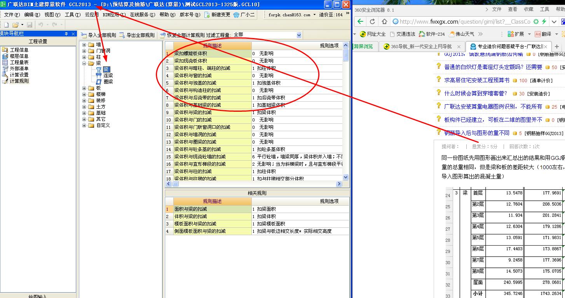Viewport: 565px width, 298px height.
Task: Expand the 自定义 tree folder
Action: pyautogui.click(x=84, y=125)
